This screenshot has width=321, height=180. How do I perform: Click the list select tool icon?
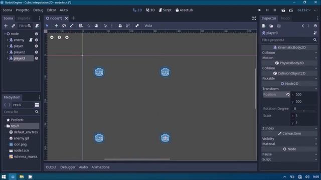tap(81, 25)
